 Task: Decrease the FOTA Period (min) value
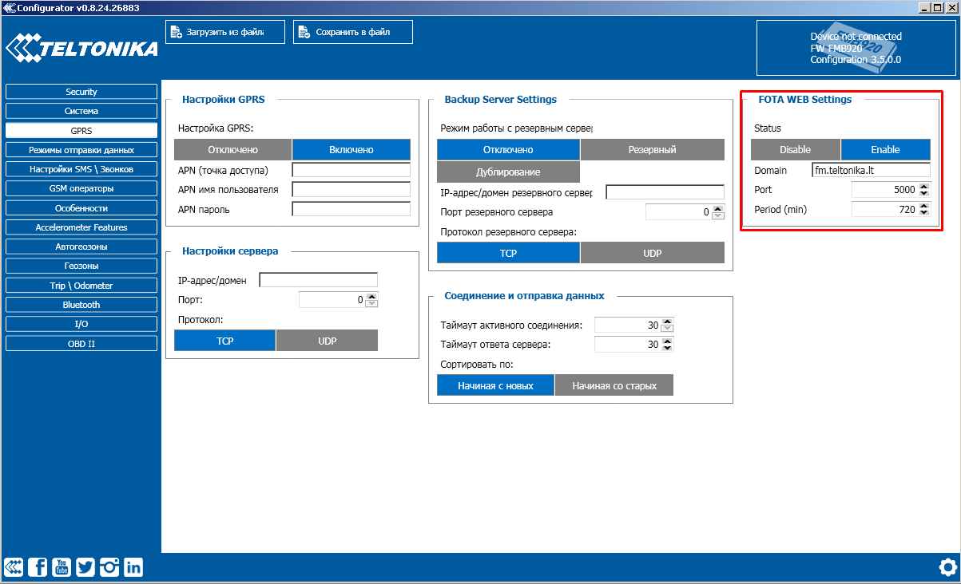[925, 213]
